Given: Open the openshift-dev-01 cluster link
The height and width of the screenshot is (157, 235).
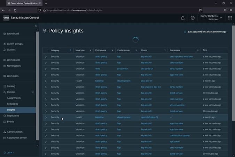Looking at the screenshot, I should 149,117.
